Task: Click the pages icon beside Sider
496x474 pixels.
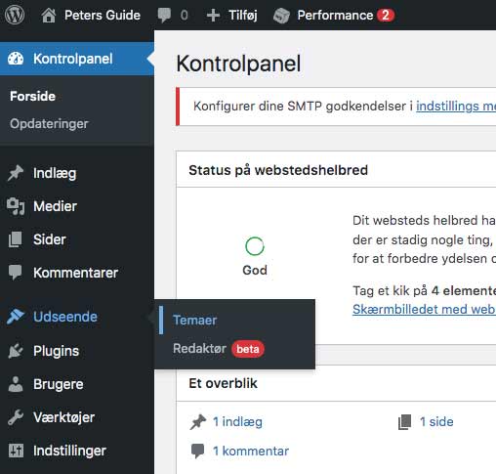Action: (x=16, y=239)
